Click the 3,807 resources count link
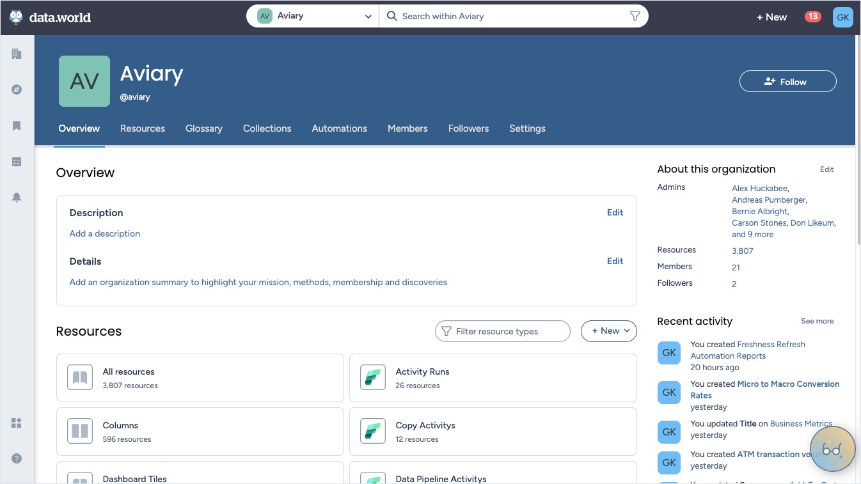Screen dimensions: 861x484 tap(743, 251)
